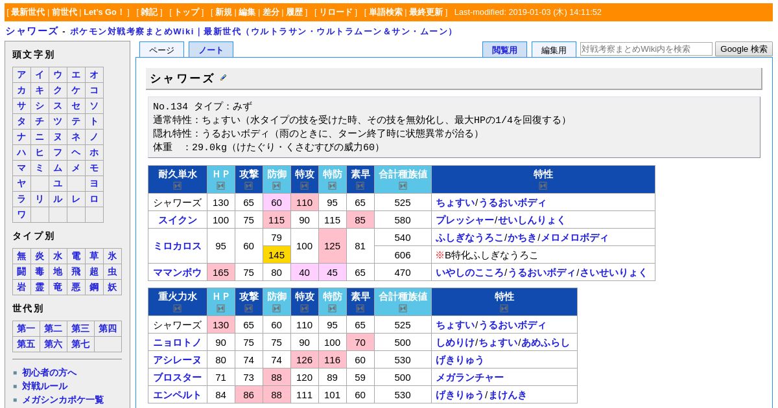Open the ニョロトノ link in second table
This screenshot has width=778, height=408.
(x=178, y=343)
